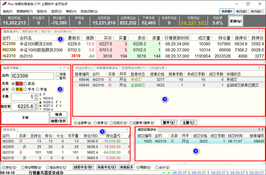Click the 合约 input field showing IC2306
The height and width of the screenshot is (175, 266).
click(x=33, y=76)
